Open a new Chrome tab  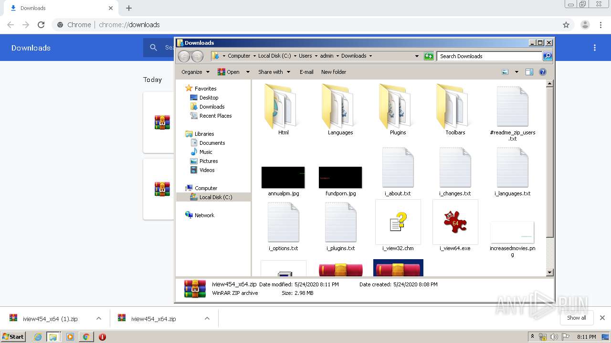[129, 8]
